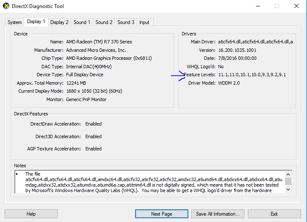Viewport: 307px width, 222px height.
Task: Click 'Full Display Device' value
Action: [x=84, y=75]
